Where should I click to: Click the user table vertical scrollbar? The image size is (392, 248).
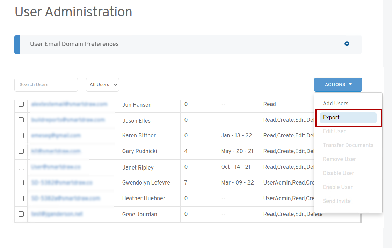(x=361, y=218)
